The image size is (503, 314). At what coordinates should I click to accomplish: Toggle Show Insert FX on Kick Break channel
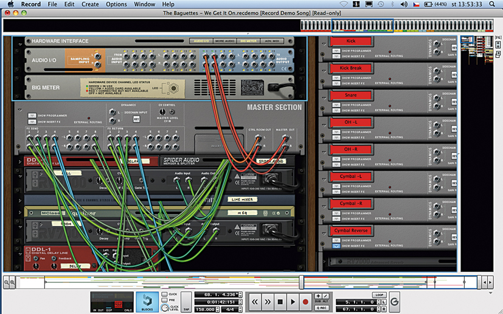click(336, 83)
